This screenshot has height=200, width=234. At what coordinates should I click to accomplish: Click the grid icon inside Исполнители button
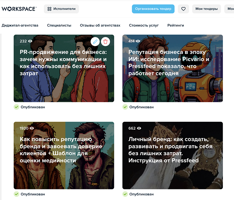tap(50, 9)
